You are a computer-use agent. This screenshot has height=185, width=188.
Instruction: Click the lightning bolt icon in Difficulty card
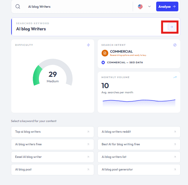[88, 45]
